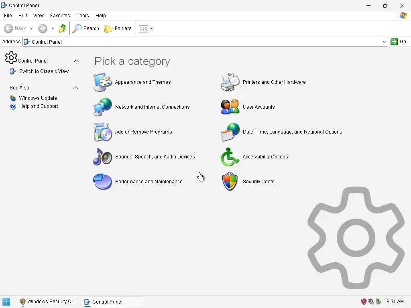The image size is (411, 308).
Task: Open the Add or Remove Programs icon
Action: (103, 132)
